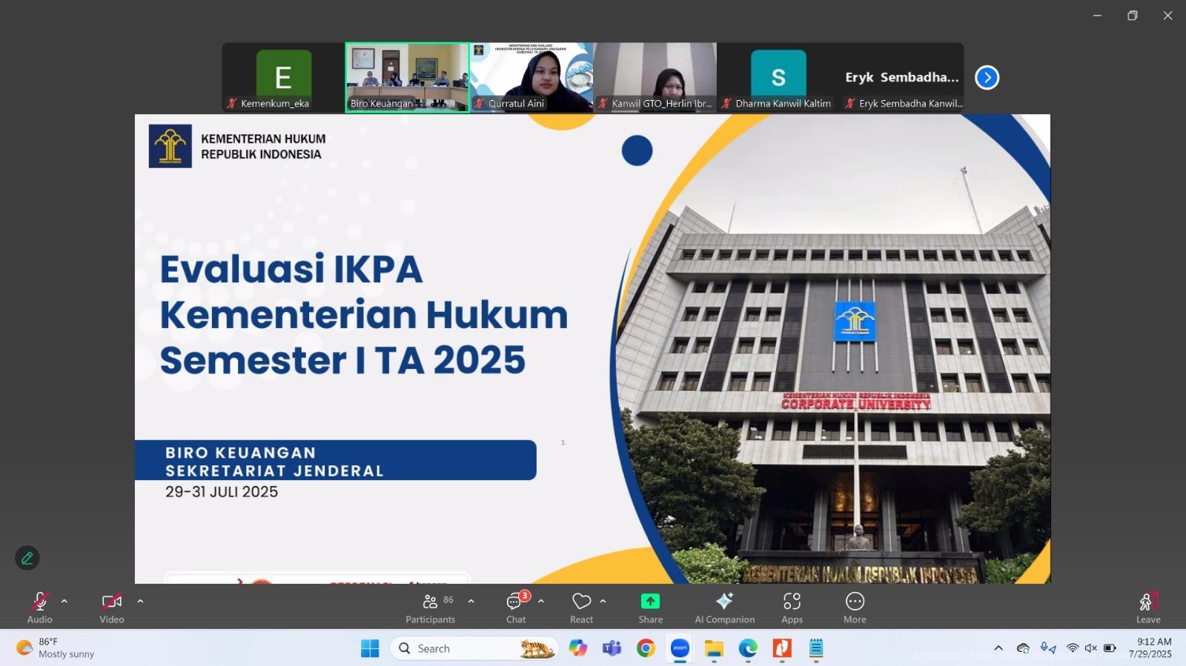Viewport: 1186px width, 666px height.
Task: Unmute the microphone via Audio
Action: pyautogui.click(x=40, y=607)
